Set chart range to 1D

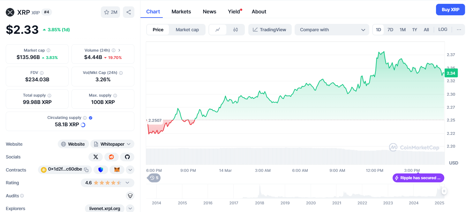tap(379, 30)
